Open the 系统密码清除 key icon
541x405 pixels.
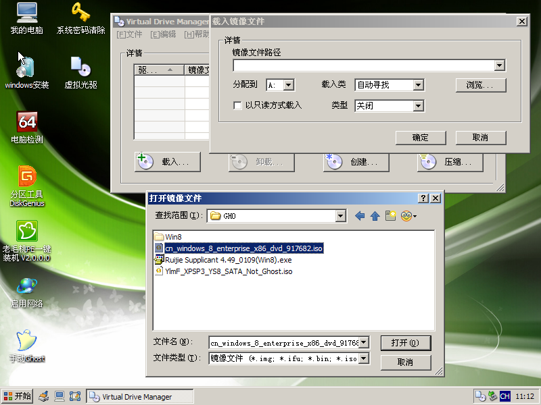tap(80, 19)
